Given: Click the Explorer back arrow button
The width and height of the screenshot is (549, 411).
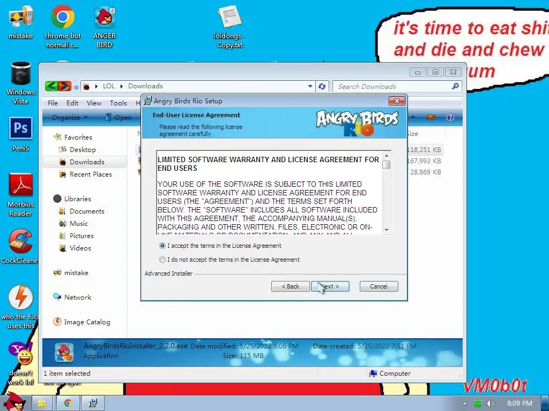Looking at the screenshot, I should tap(51, 86).
